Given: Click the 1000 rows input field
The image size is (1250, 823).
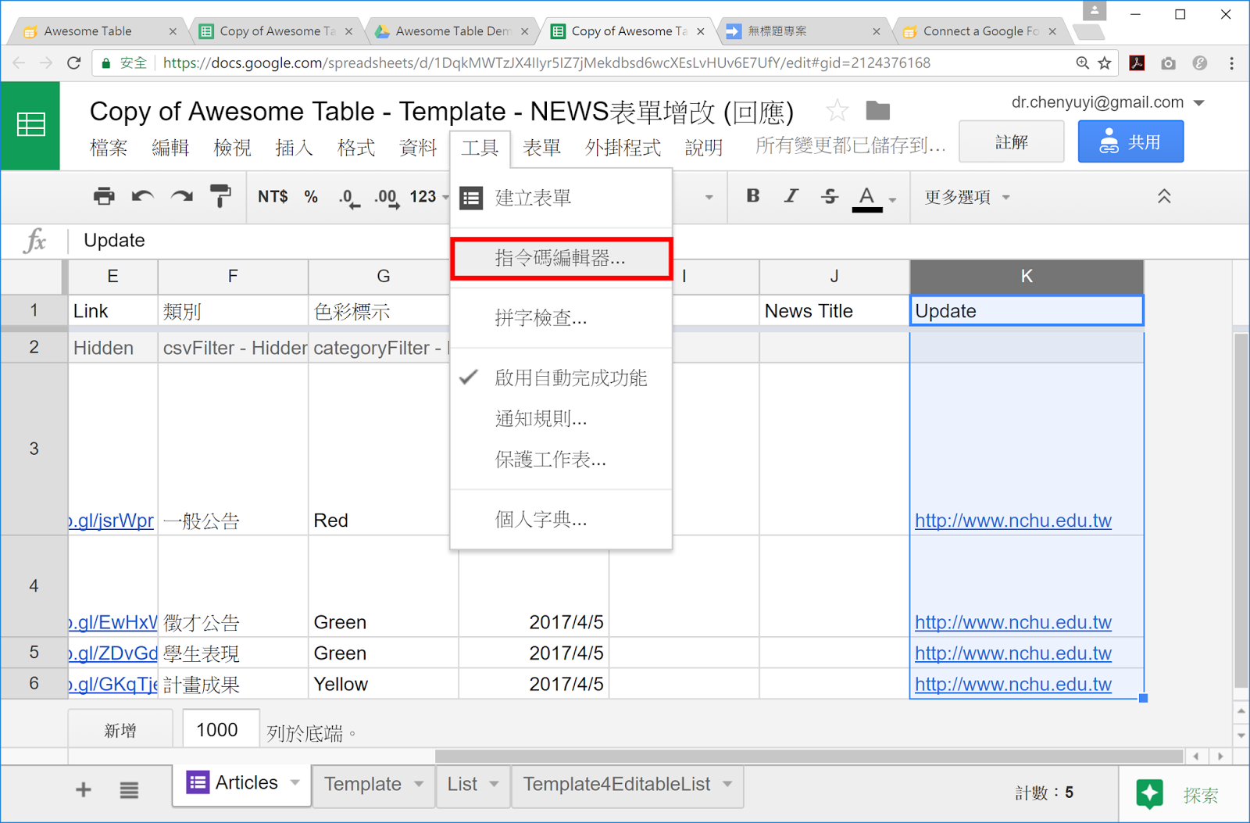Looking at the screenshot, I should point(221,730).
